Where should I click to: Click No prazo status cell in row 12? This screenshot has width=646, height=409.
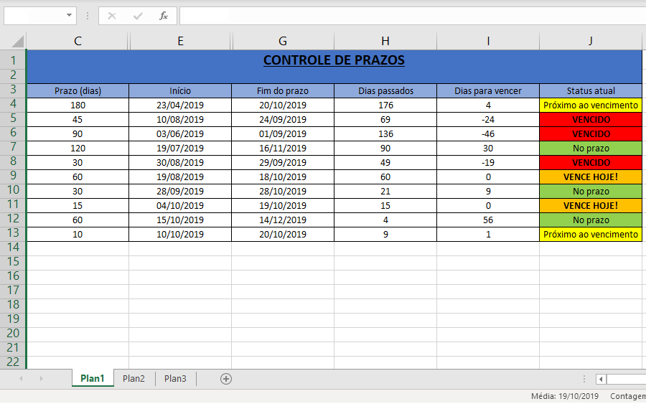click(591, 220)
